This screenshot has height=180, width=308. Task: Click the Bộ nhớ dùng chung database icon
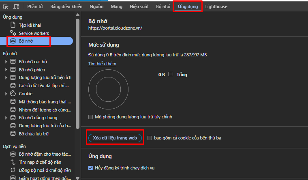[13, 118]
